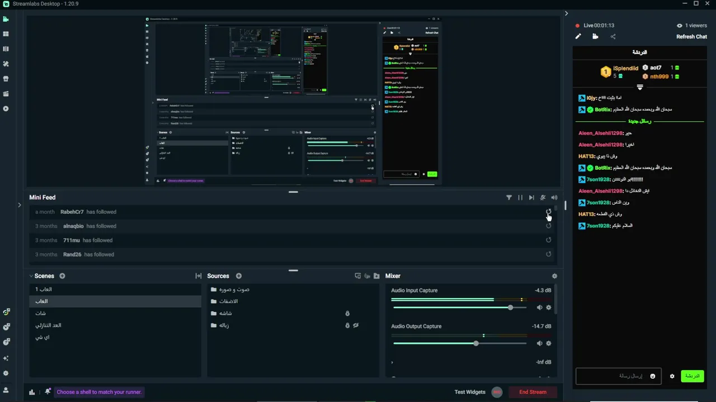Open the sidebar settings gear icon

[x=6, y=374]
